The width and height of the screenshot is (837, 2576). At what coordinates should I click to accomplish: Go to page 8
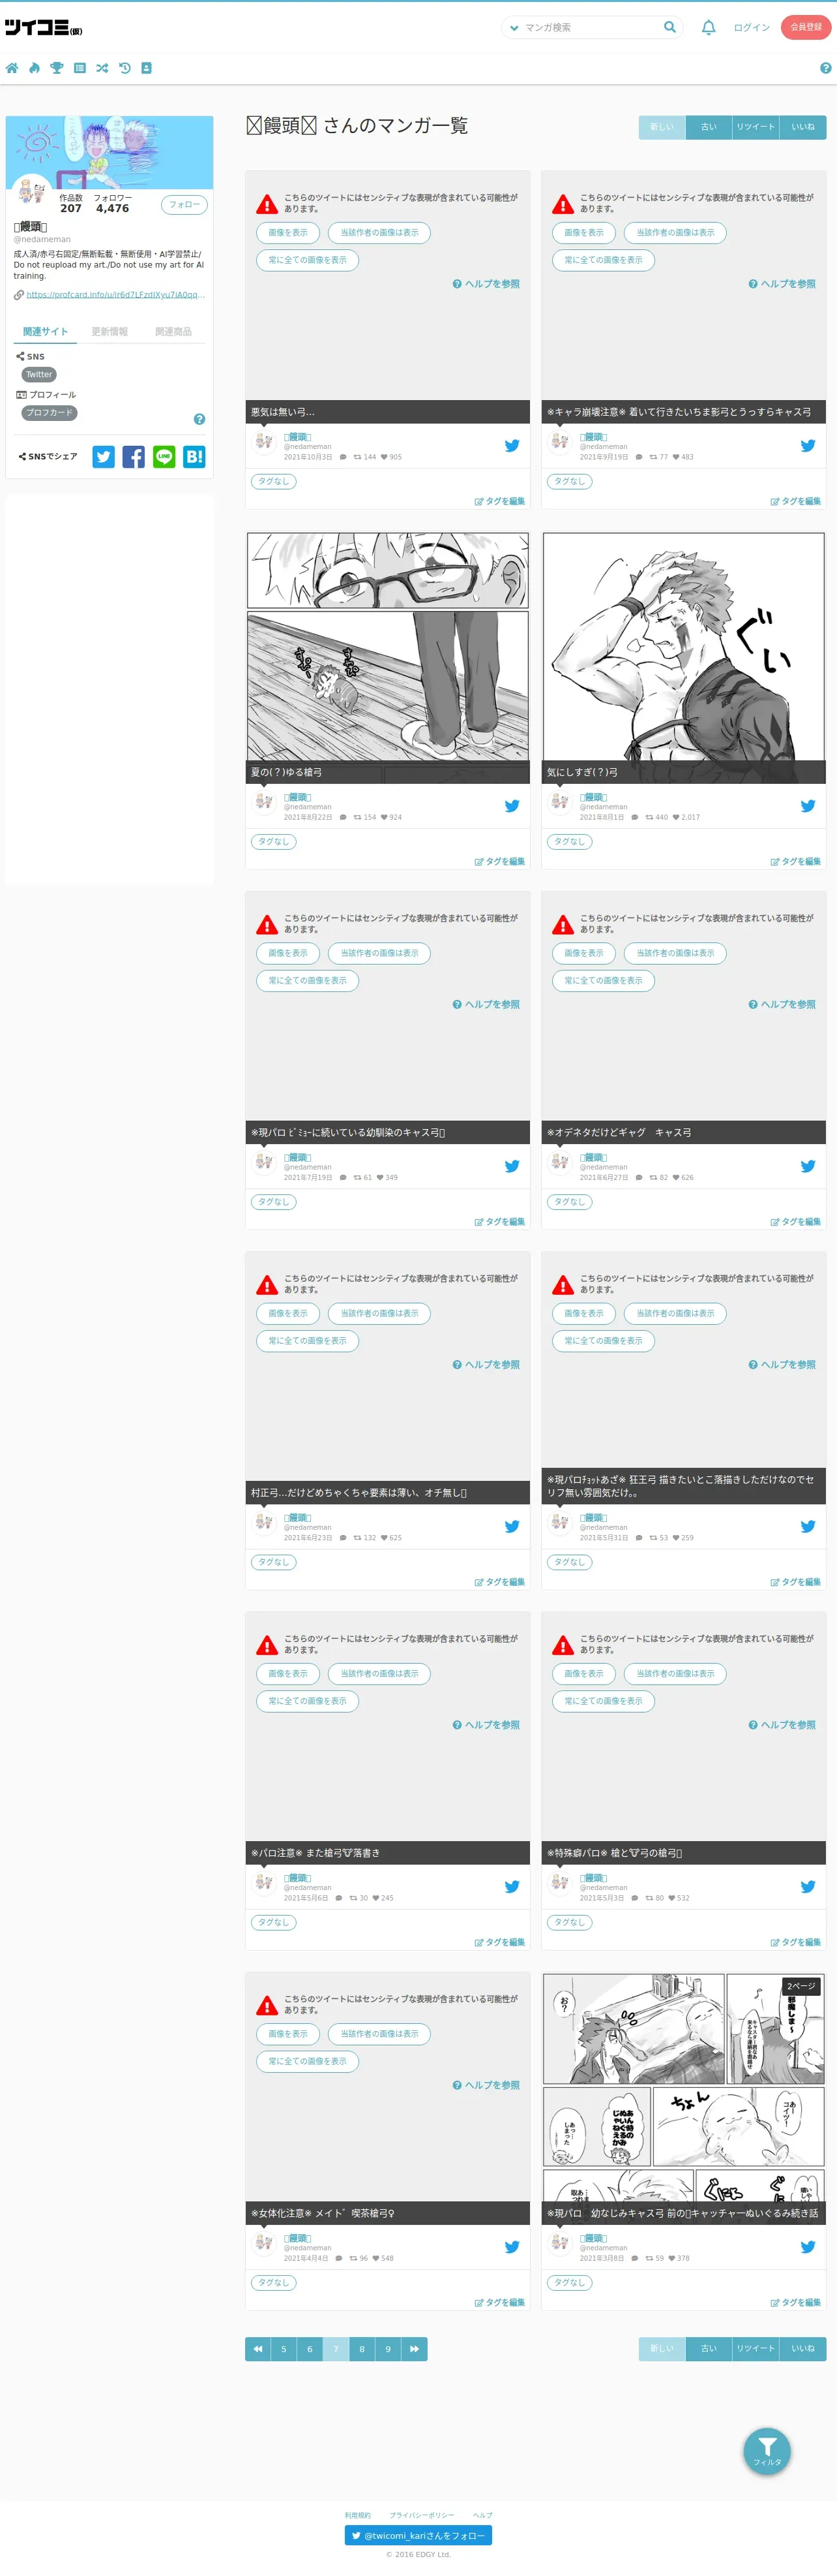362,2349
